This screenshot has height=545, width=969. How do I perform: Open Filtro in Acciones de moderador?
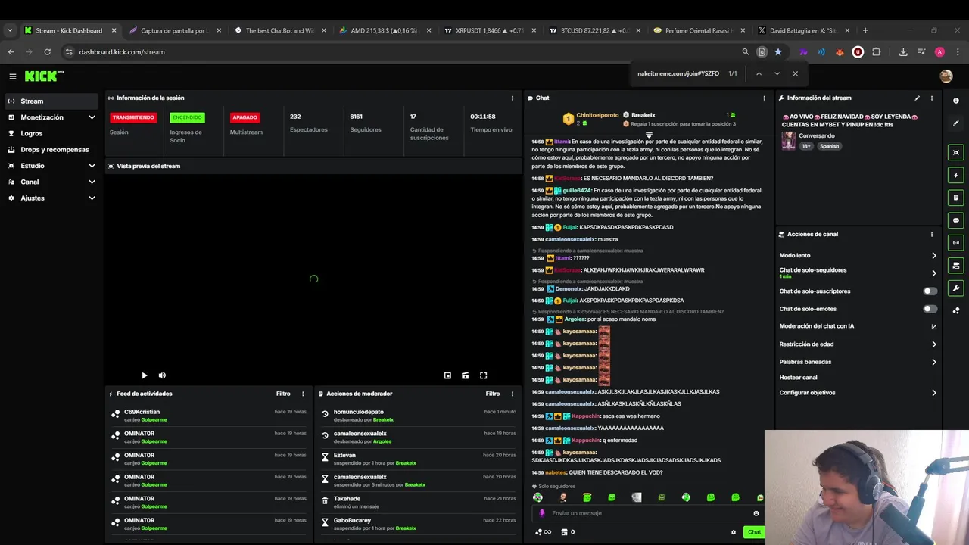click(x=493, y=394)
